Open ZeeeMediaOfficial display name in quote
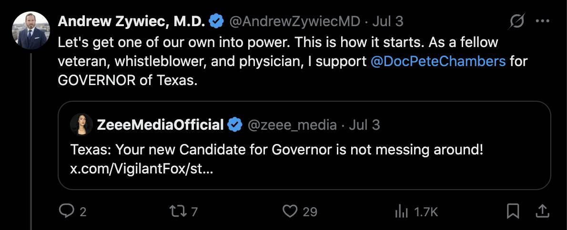 click(161, 125)
